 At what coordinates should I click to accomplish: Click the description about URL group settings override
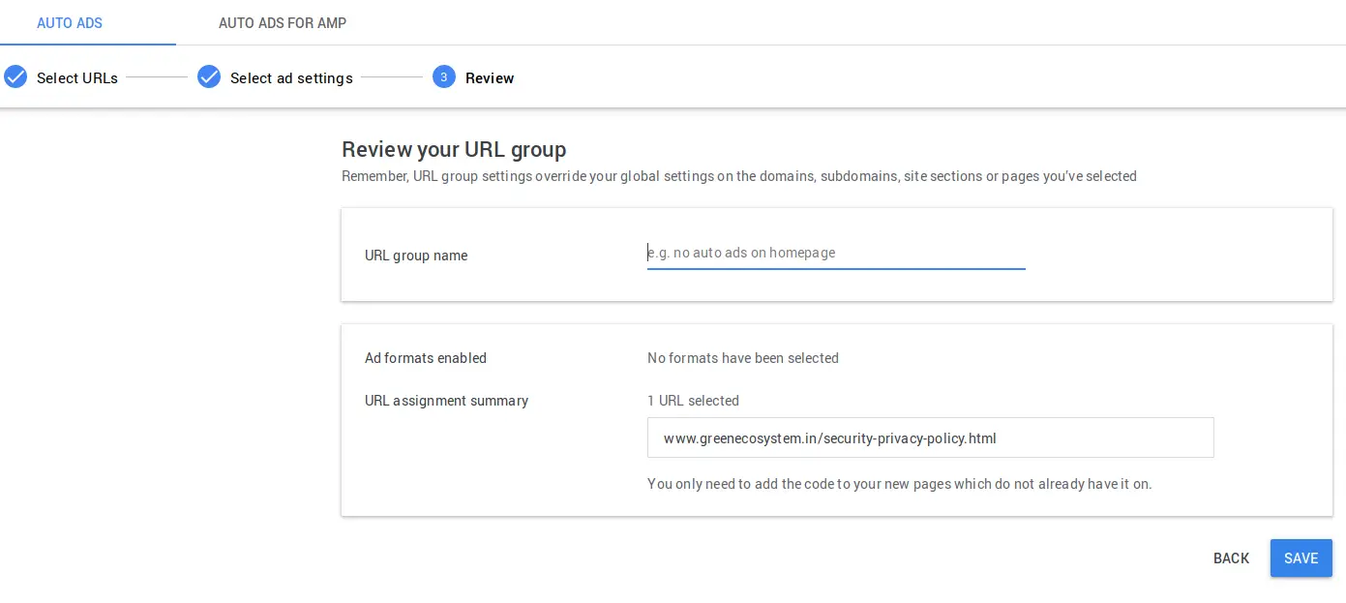[738, 176]
